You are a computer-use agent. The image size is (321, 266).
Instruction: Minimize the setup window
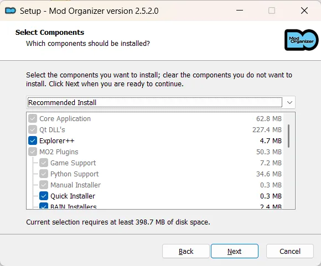tap(240, 10)
